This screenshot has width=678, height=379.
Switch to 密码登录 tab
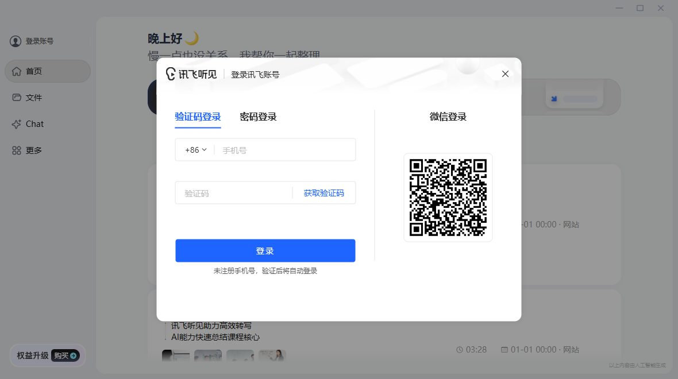(x=258, y=117)
